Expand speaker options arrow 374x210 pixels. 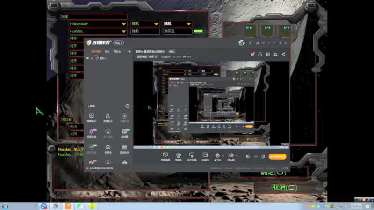tap(237, 156)
